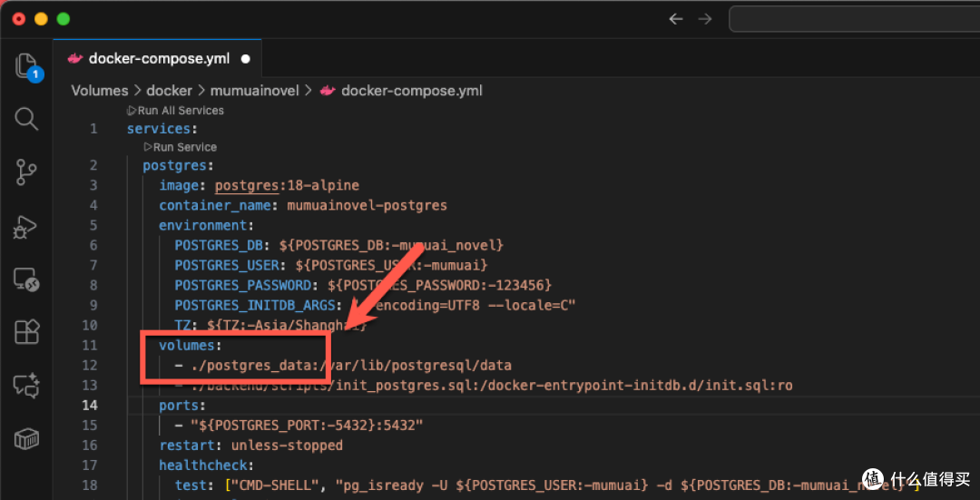The image size is (980, 500).
Task: Click the navigate back arrow in title bar
Action: click(x=676, y=19)
